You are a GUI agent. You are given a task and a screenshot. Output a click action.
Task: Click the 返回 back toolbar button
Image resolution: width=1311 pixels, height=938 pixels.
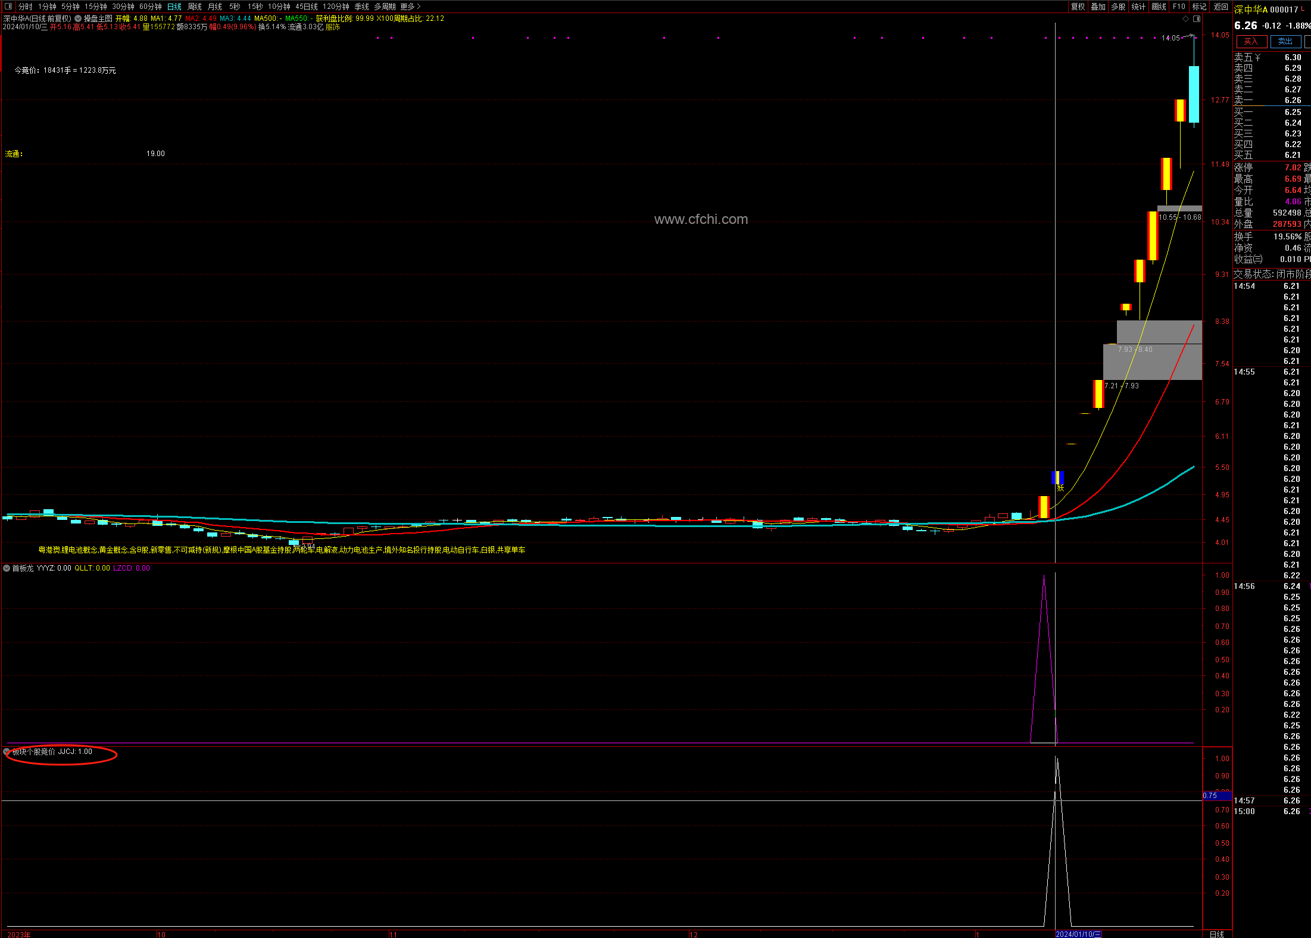pos(1221,7)
